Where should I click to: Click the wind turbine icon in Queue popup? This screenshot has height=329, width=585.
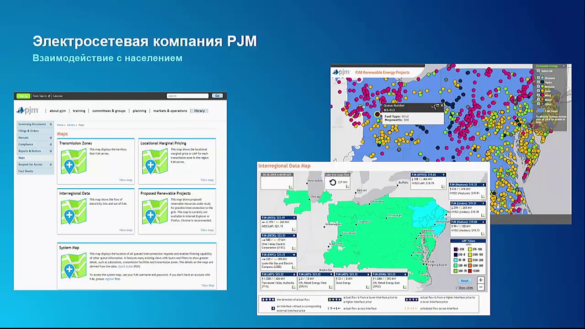(433, 107)
